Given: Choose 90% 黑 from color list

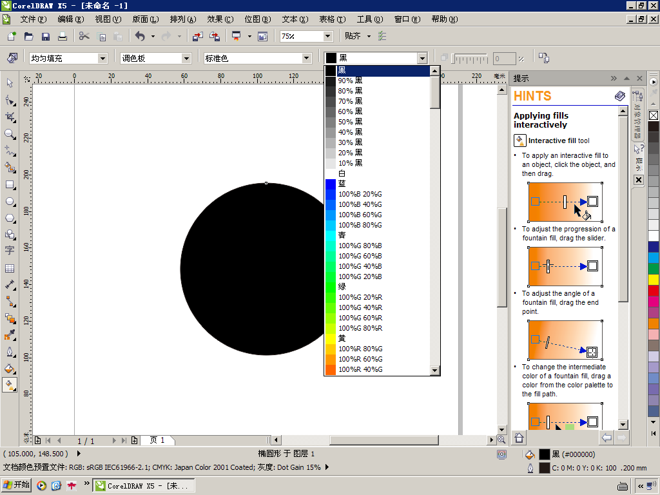Looking at the screenshot, I should [377, 81].
